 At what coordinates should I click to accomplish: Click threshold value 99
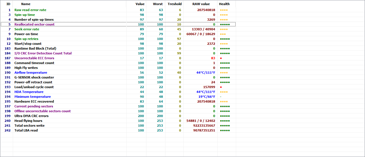179,53
